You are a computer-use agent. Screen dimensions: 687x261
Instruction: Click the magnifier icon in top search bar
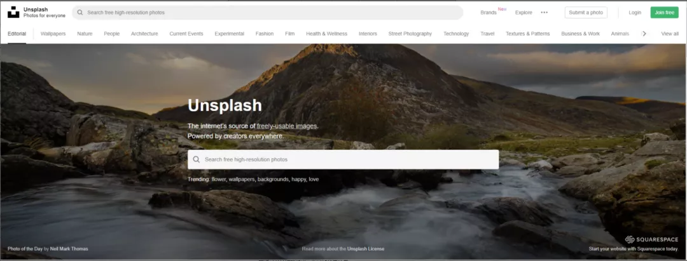pos(80,13)
